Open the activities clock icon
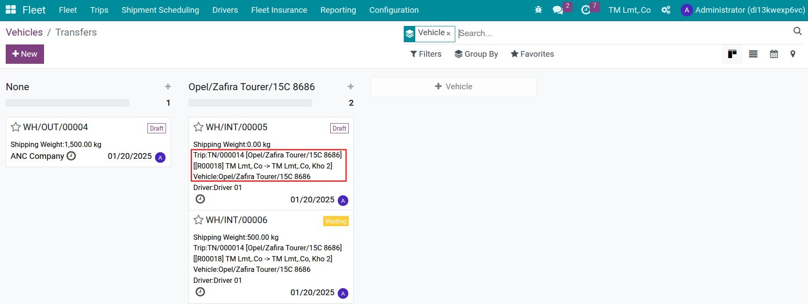Image resolution: width=808 pixels, height=304 pixels. (x=586, y=10)
